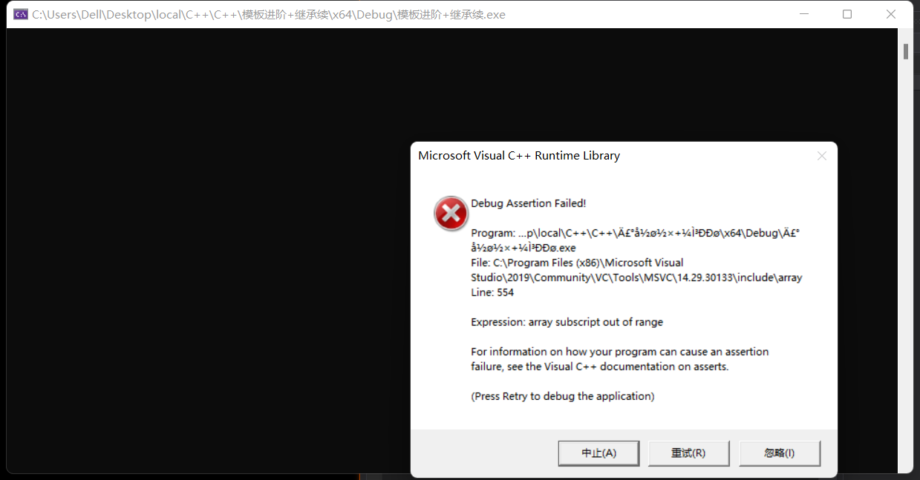920x480 pixels.
Task: Click the 重试(R) retry button
Action: click(688, 453)
